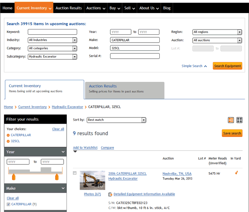
Task: Click the Serial # input field
Action: tap(135, 56)
